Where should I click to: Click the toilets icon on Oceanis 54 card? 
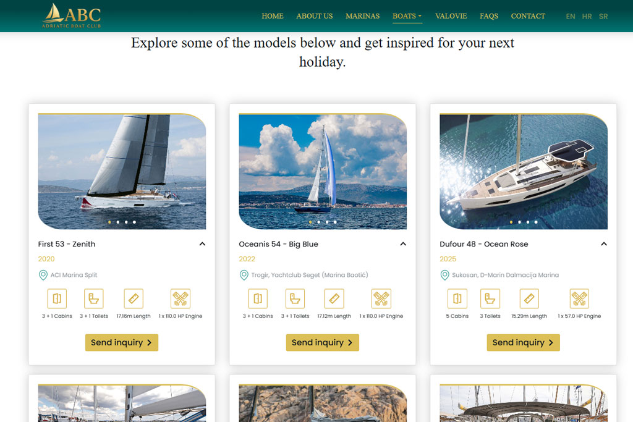click(295, 299)
